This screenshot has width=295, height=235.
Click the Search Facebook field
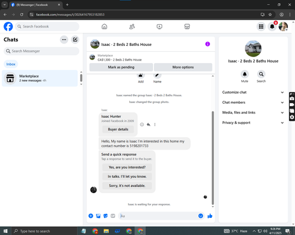point(47,27)
